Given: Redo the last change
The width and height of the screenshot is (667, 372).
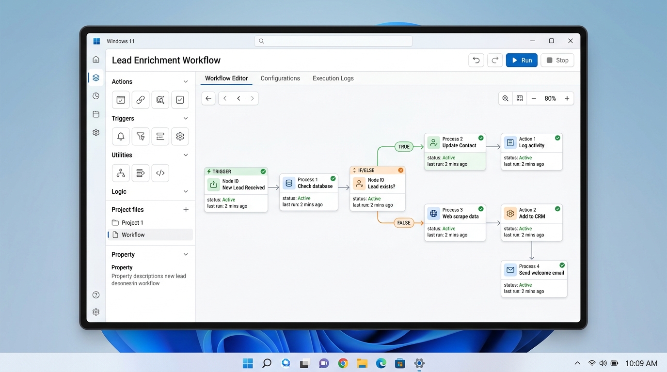Looking at the screenshot, I should [x=495, y=60].
